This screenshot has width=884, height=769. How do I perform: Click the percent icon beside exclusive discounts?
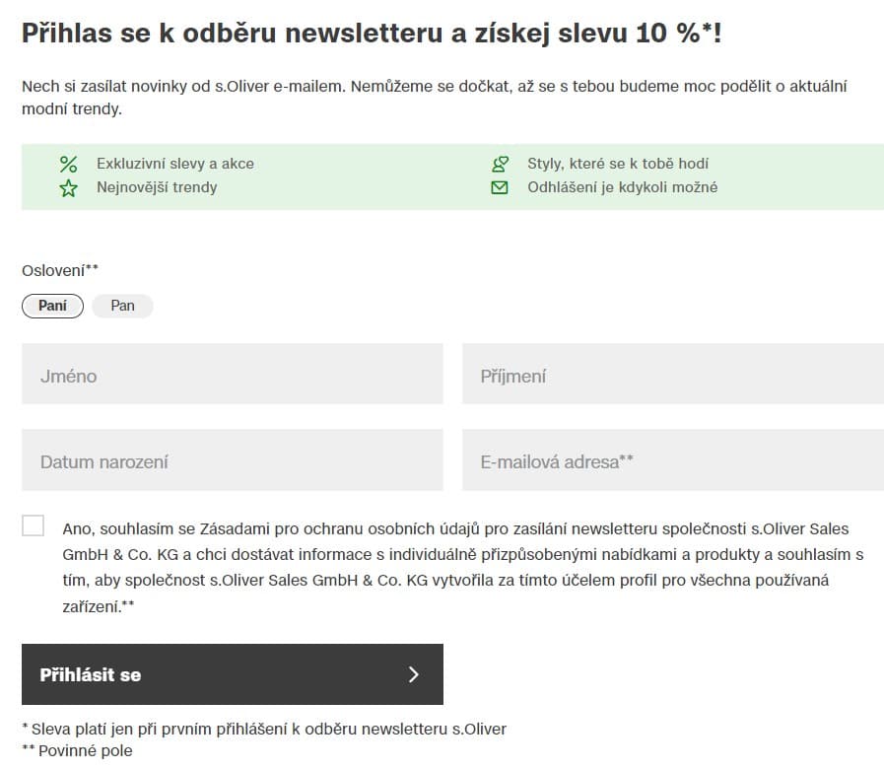pos(68,165)
